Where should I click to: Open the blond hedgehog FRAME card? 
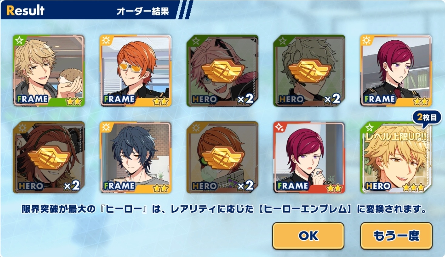(49, 71)
